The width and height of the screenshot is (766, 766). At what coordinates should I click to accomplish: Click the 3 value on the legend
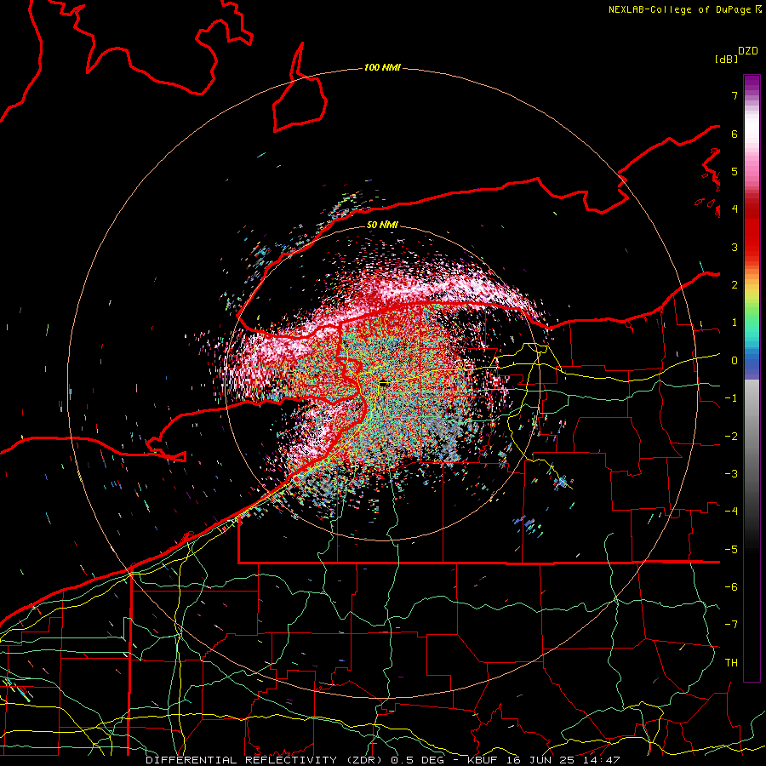(735, 247)
